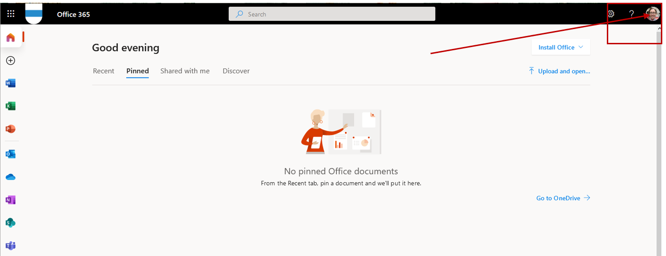Click inside the Search box
This screenshot has height=256, width=666.
point(332,14)
